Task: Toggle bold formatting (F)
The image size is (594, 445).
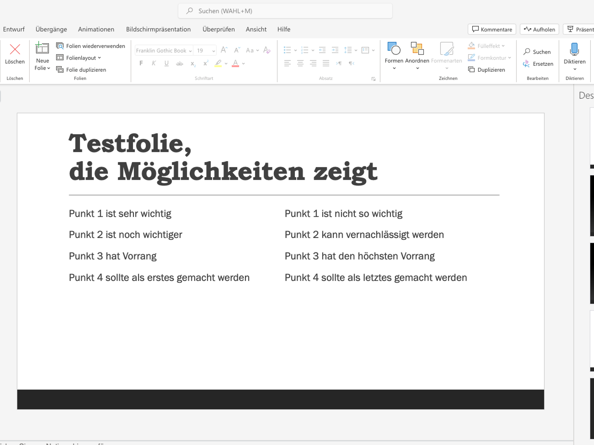Action: pyautogui.click(x=141, y=63)
